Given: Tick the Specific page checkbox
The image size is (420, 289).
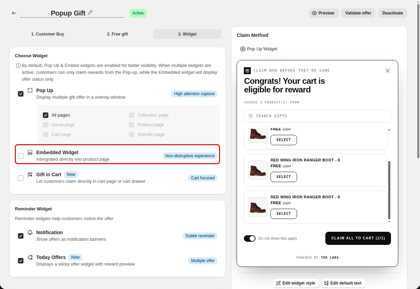Looking at the screenshot, I should 132,134.
